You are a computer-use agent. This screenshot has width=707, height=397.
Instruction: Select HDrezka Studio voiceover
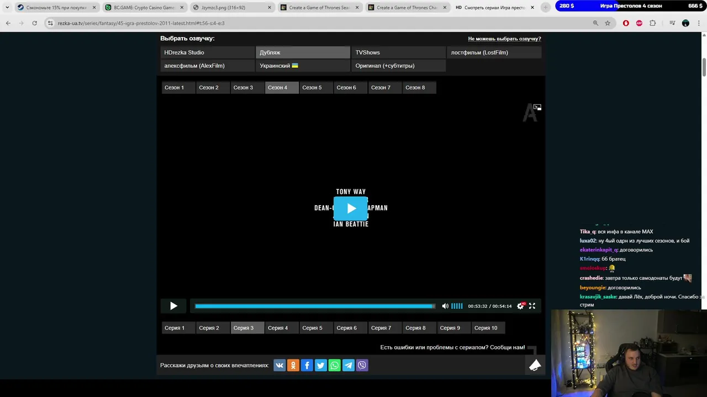click(x=207, y=52)
